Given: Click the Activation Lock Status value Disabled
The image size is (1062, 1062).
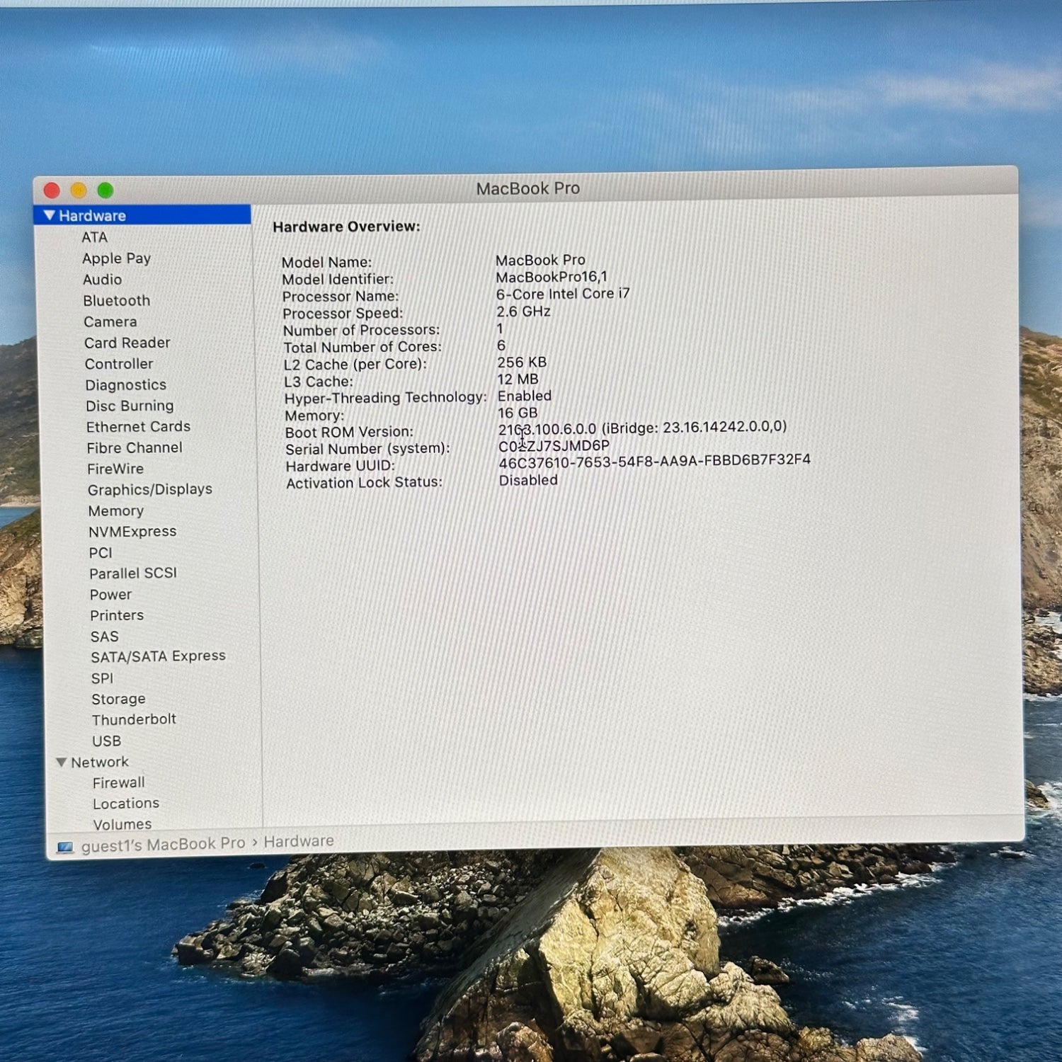Looking at the screenshot, I should click(528, 480).
